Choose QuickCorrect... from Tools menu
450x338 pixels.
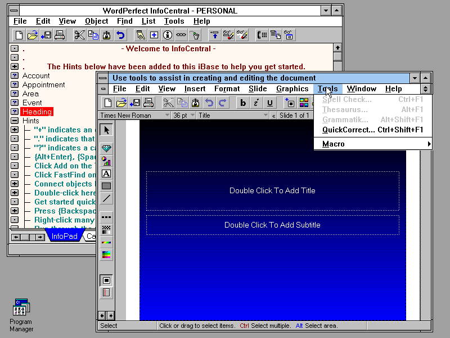pyautogui.click(x=373, y=130)
